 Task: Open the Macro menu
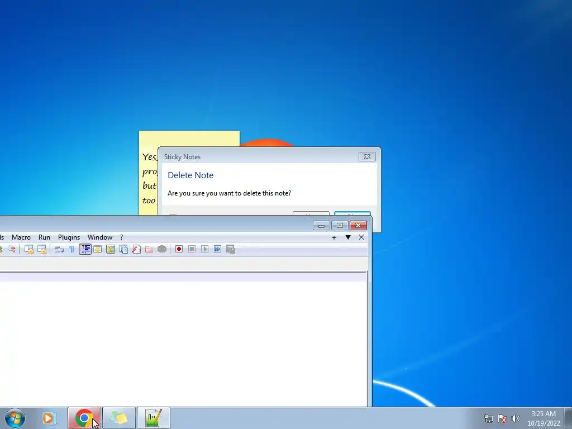click(x=21, y=237)
